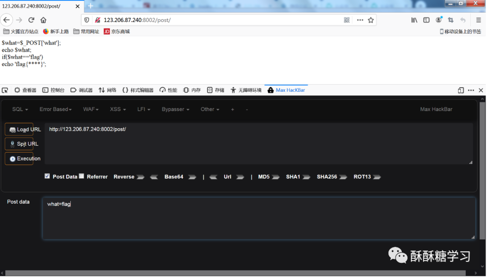
Task: Reload the current page
Action: (x=31, y=20)
